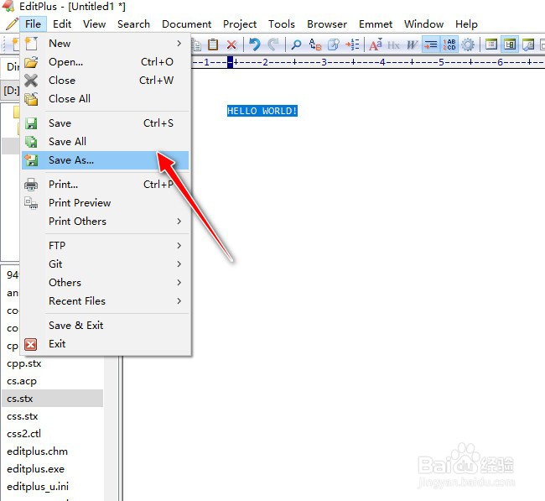The image size is (545, 501).
Task: Click the [D:] drive selector
Action: [x=10, y=91]
